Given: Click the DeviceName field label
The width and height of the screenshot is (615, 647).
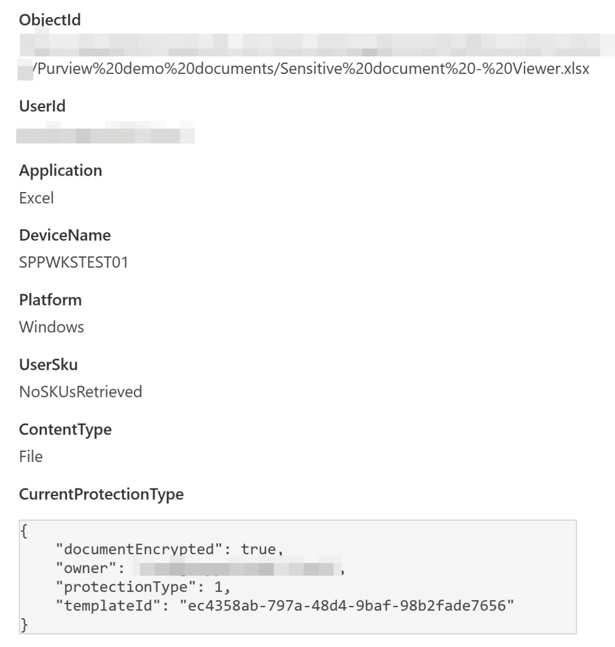Looking at the screenshot, I should (x=64, y=236).
